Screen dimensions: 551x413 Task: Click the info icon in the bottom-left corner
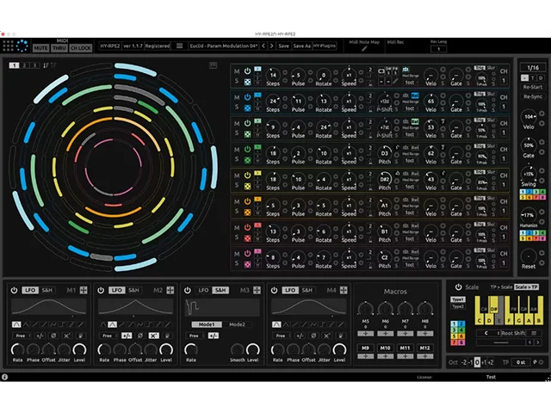5,377
